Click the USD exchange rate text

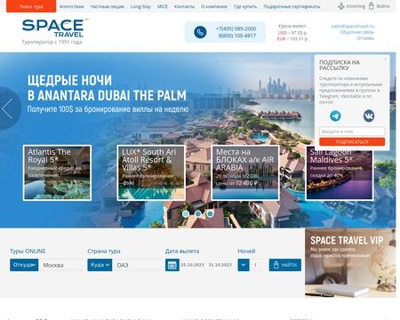[292, 33]
